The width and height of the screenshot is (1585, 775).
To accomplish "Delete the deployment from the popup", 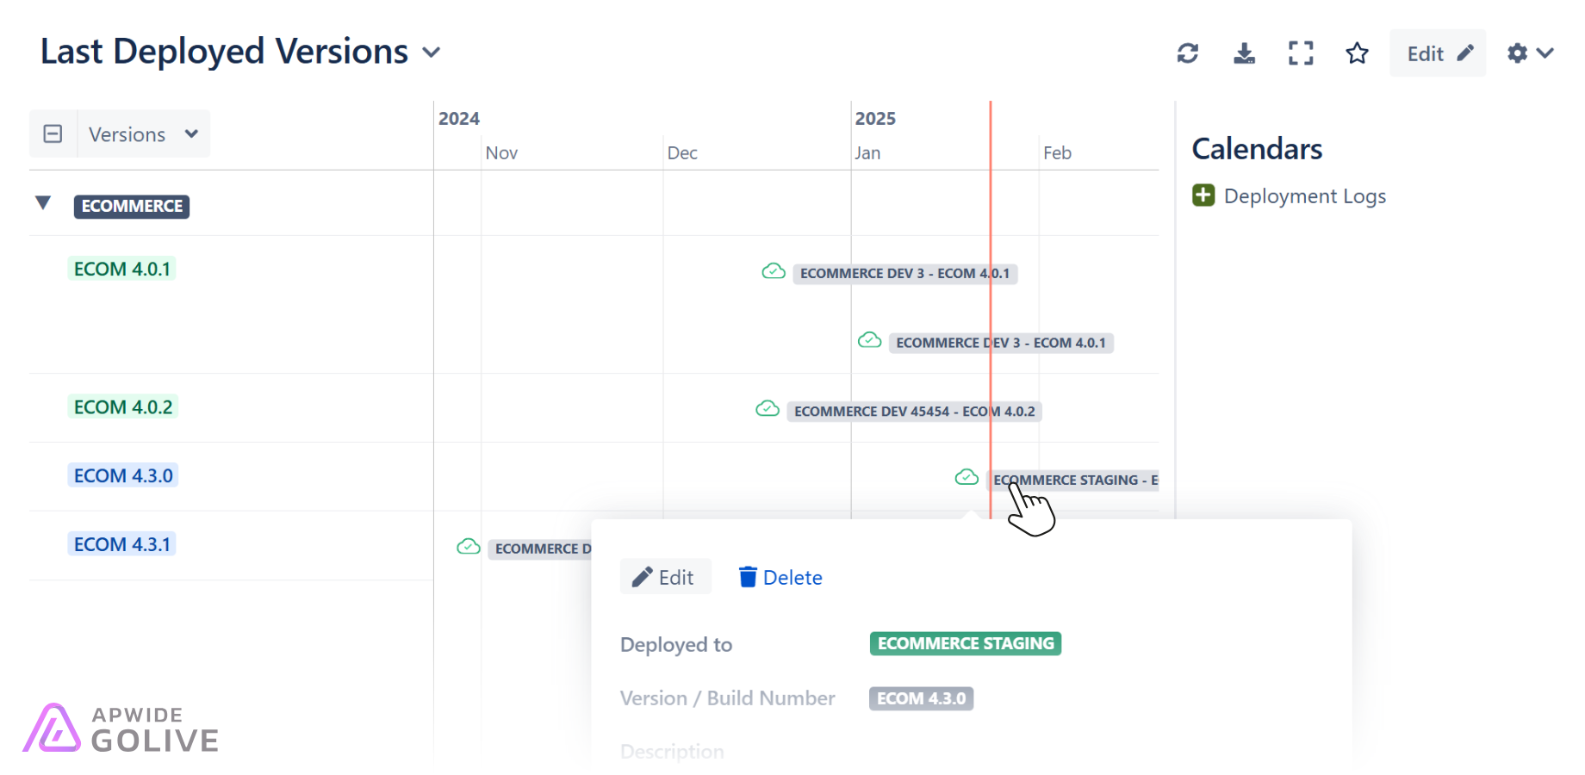I will click(780, 577).
